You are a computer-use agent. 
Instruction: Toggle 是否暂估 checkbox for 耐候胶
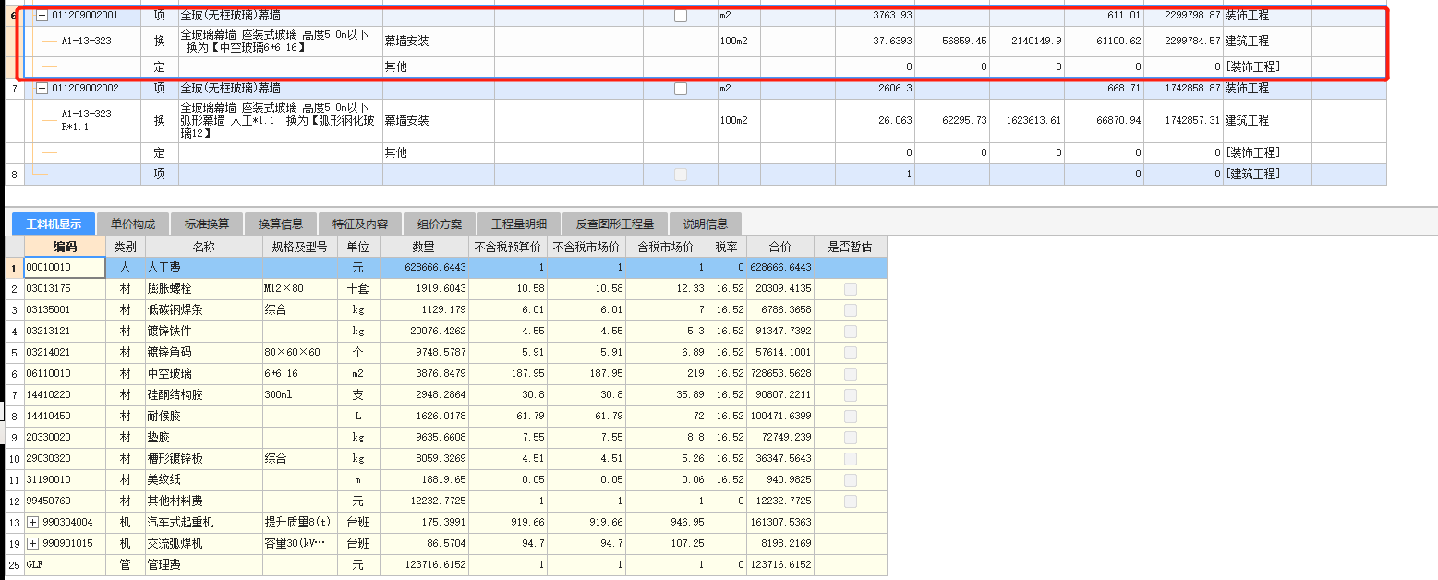pyautogui.click(x=850, y=417)
